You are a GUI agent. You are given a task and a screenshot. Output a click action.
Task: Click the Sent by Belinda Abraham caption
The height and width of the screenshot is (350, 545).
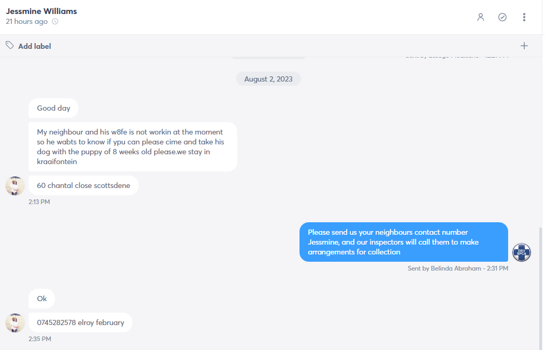(458, 268)
